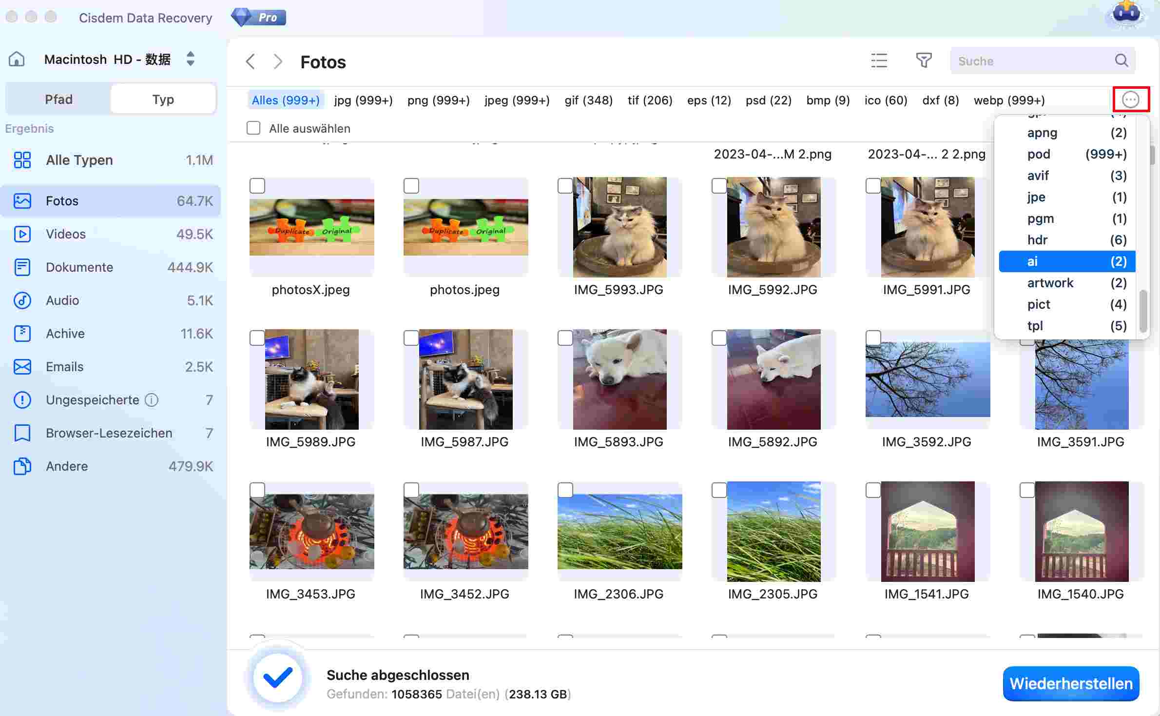
Task: Expand more file types ellipsis button
Action: 1130,100
